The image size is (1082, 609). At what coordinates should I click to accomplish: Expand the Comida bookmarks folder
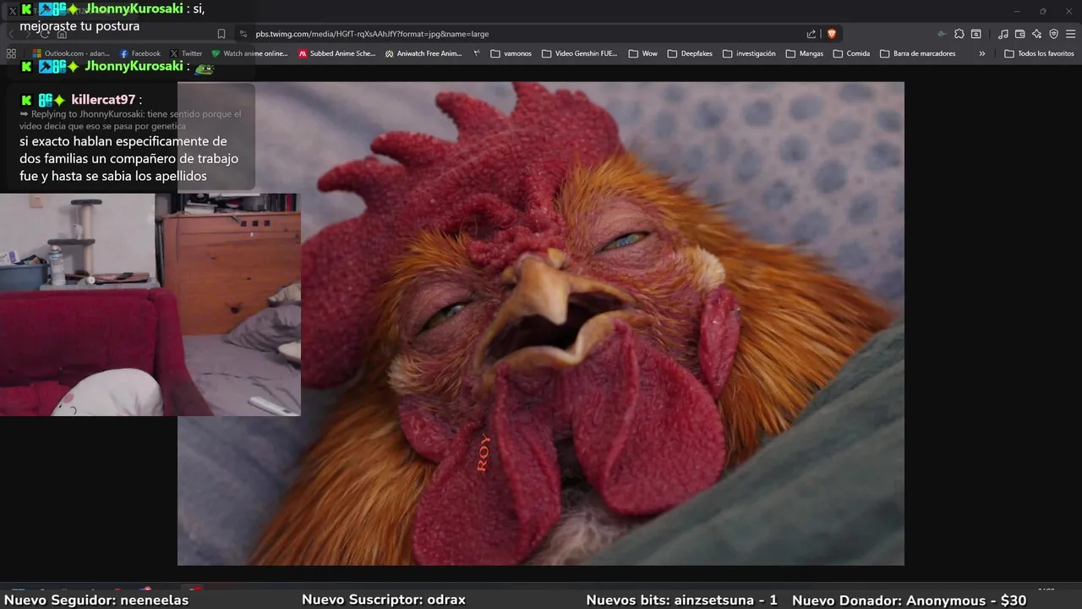pos(851,53)
